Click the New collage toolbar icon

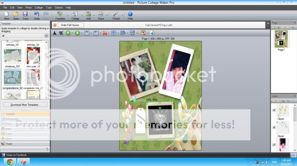7,16
